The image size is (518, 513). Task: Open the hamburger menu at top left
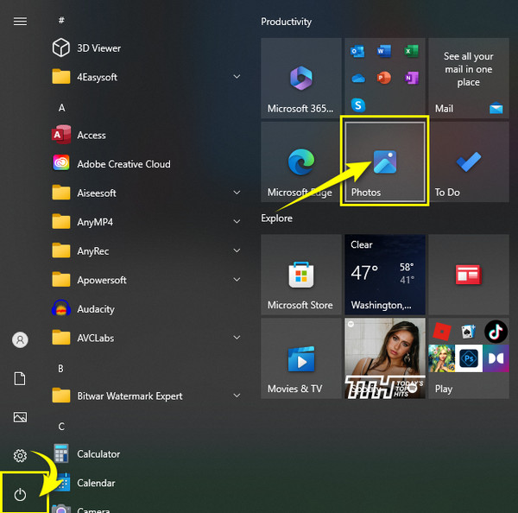coord(20,22)
